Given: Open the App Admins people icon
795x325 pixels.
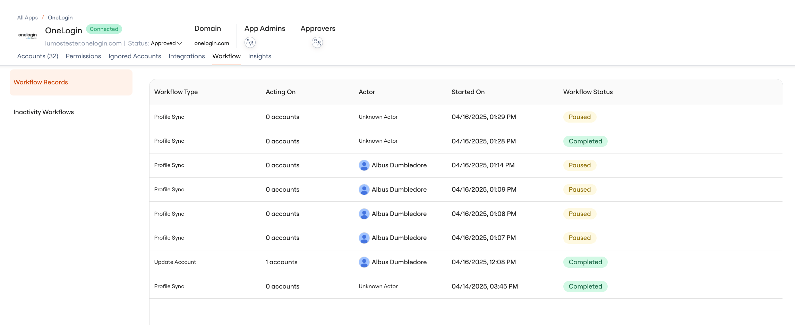Looking at the screenshot, I should pyautogui.click(x=250, y=42).
